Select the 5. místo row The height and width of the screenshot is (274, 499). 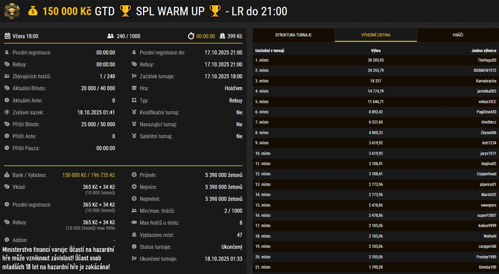point(376,102)
